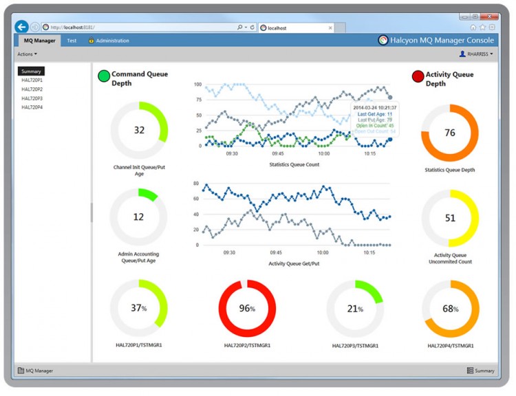Open the Actions dropdown menu

coord(27,54)
